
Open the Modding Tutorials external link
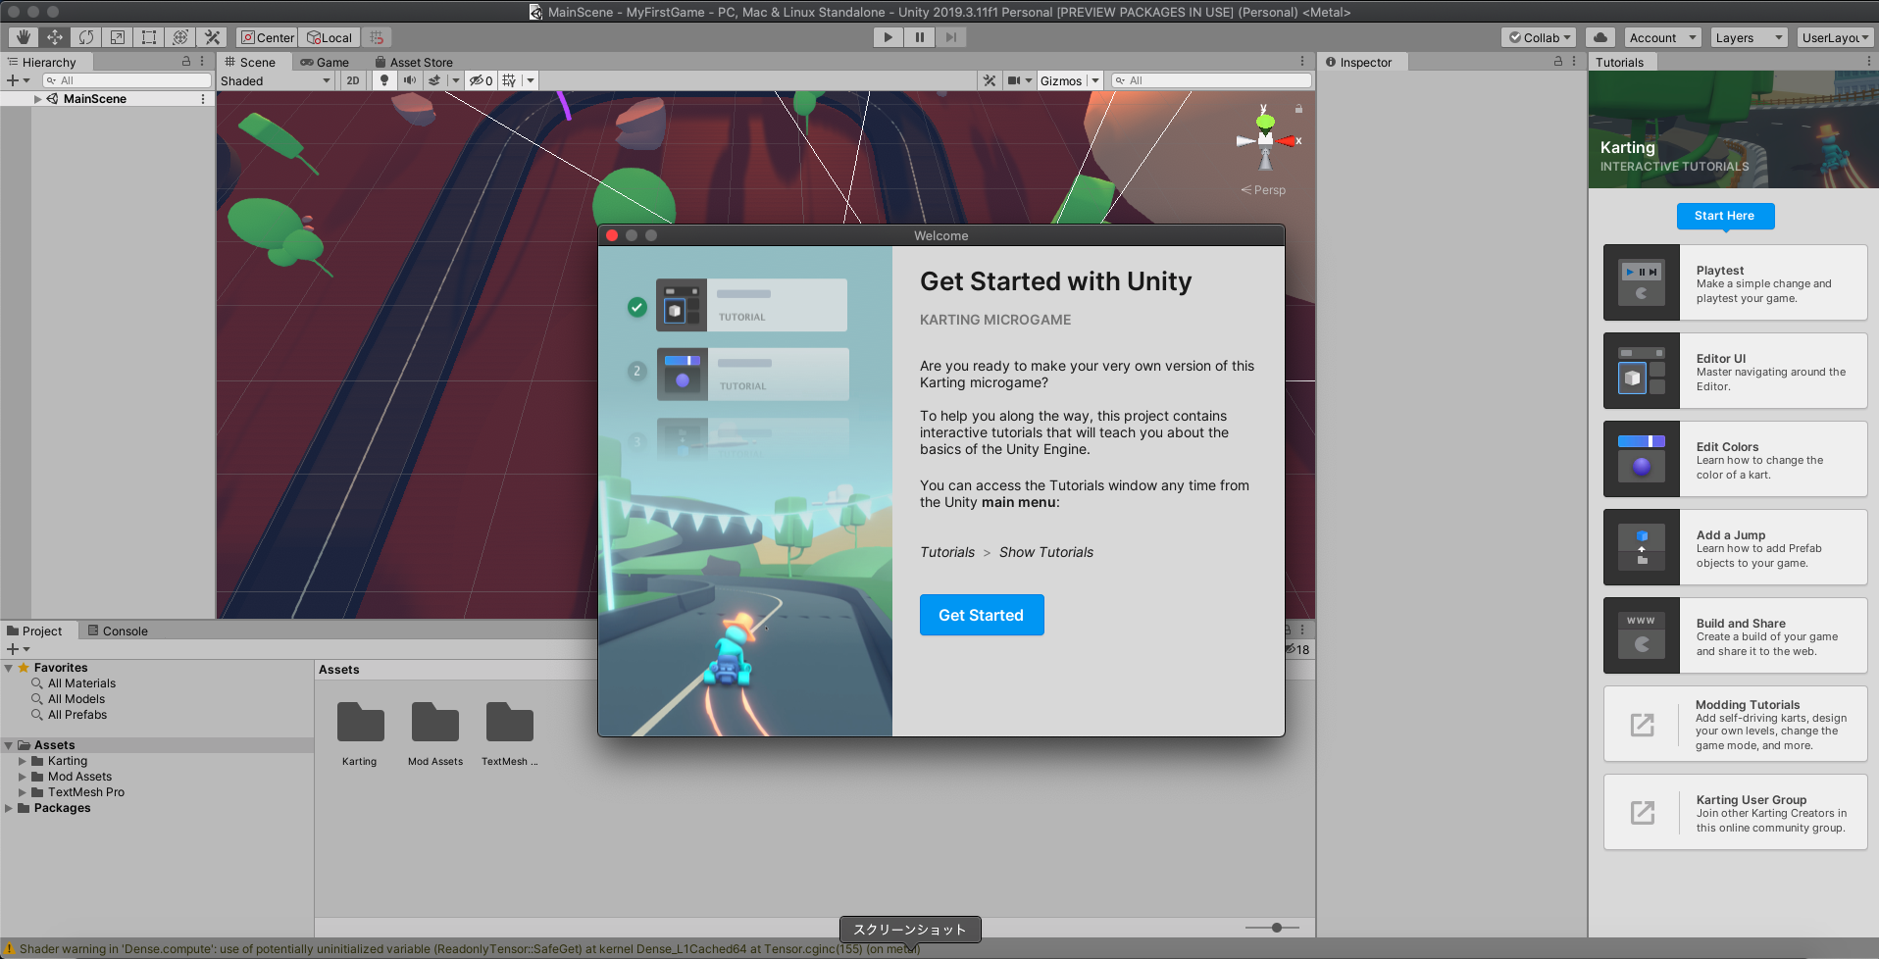(1735, 724)
